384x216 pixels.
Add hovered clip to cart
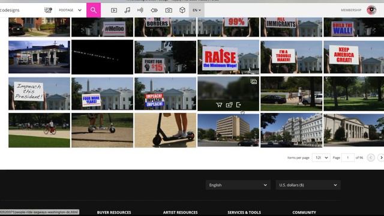[219, 105]
